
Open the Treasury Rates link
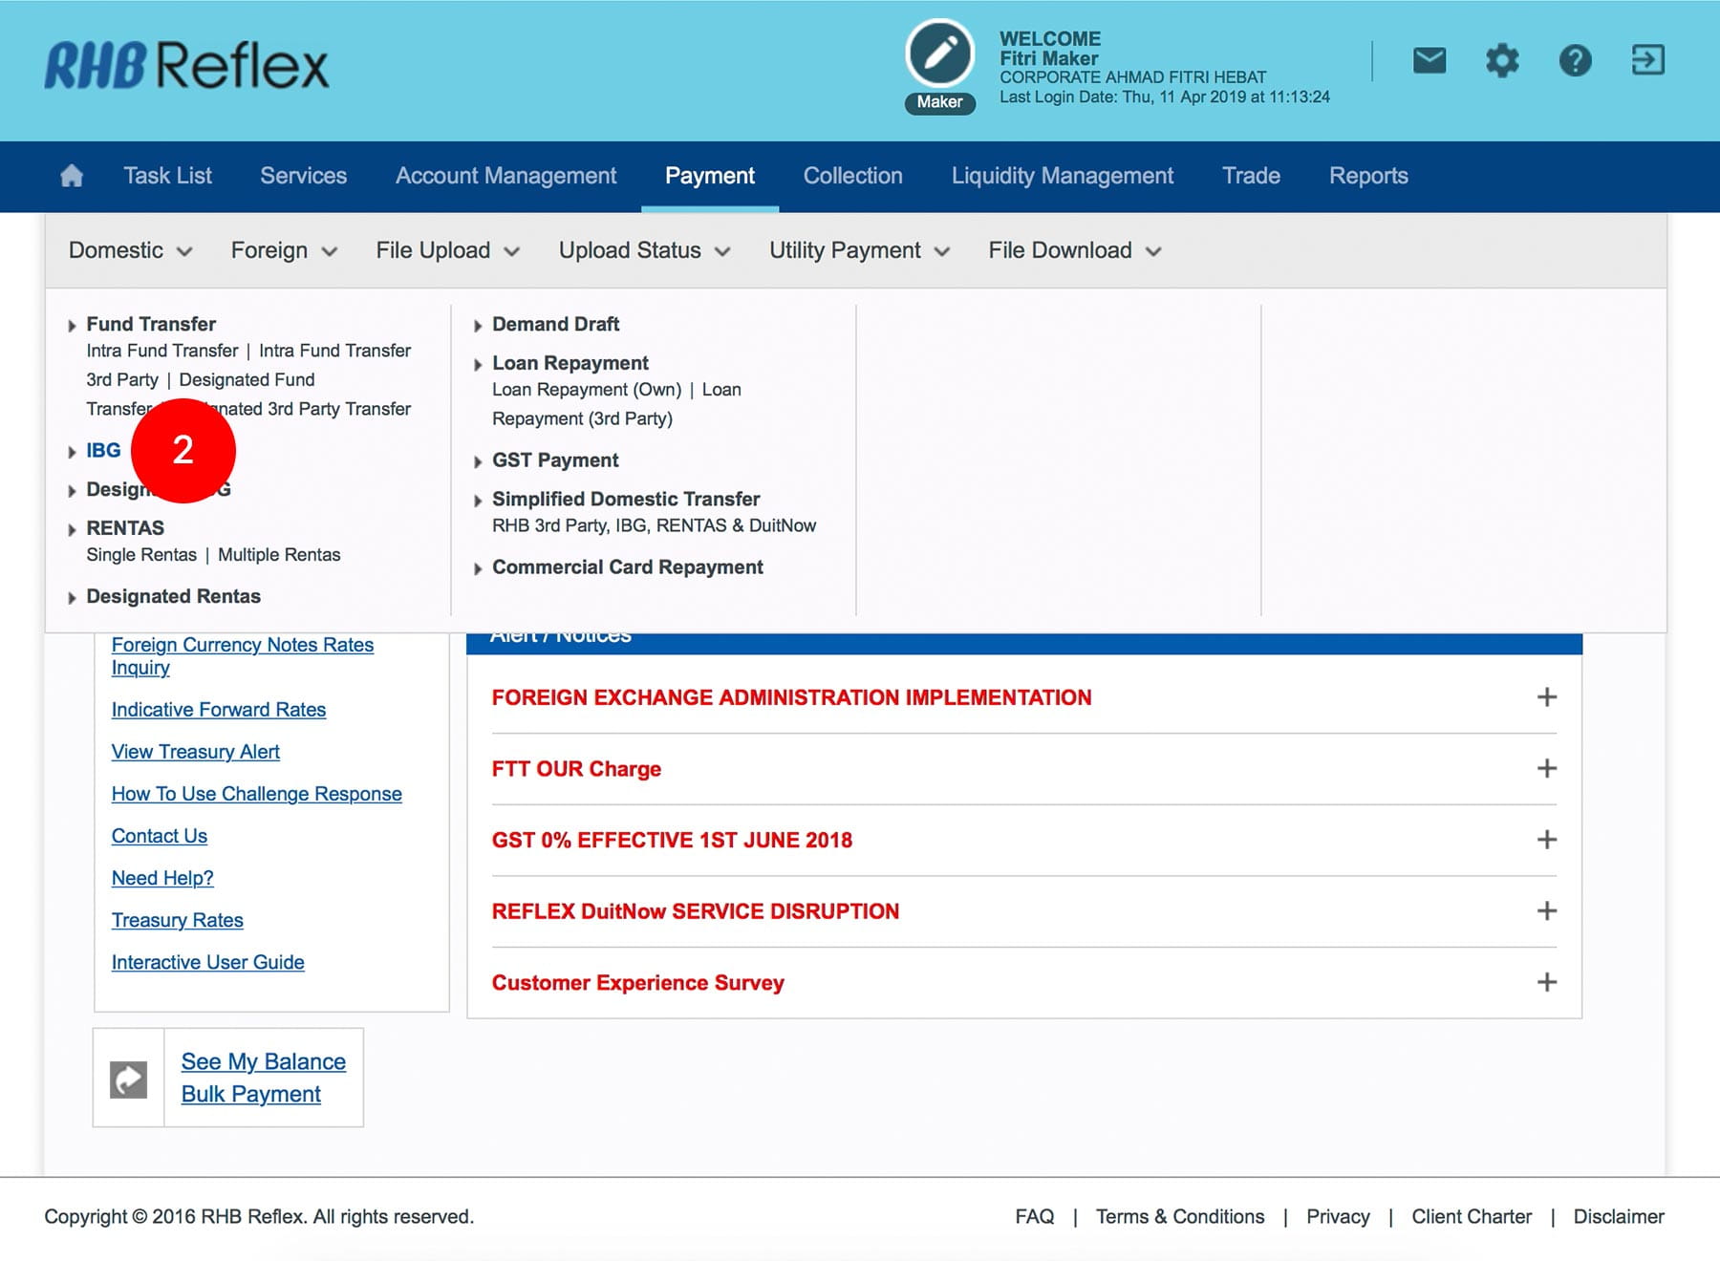coord(178,920)
